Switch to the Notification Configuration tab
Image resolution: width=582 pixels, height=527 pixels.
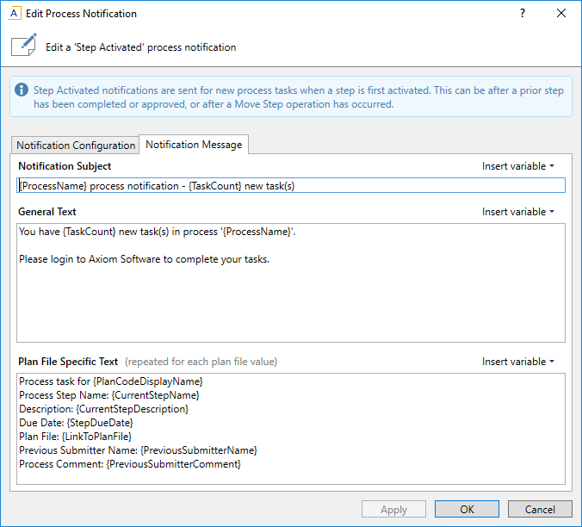tap(76, 146)
